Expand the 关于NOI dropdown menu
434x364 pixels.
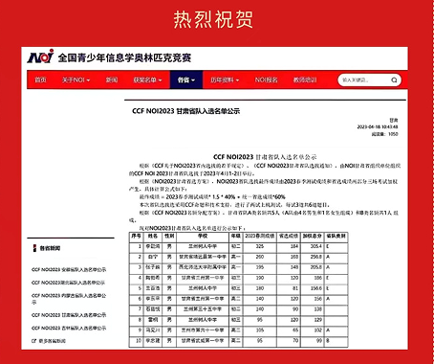[76, 80]
